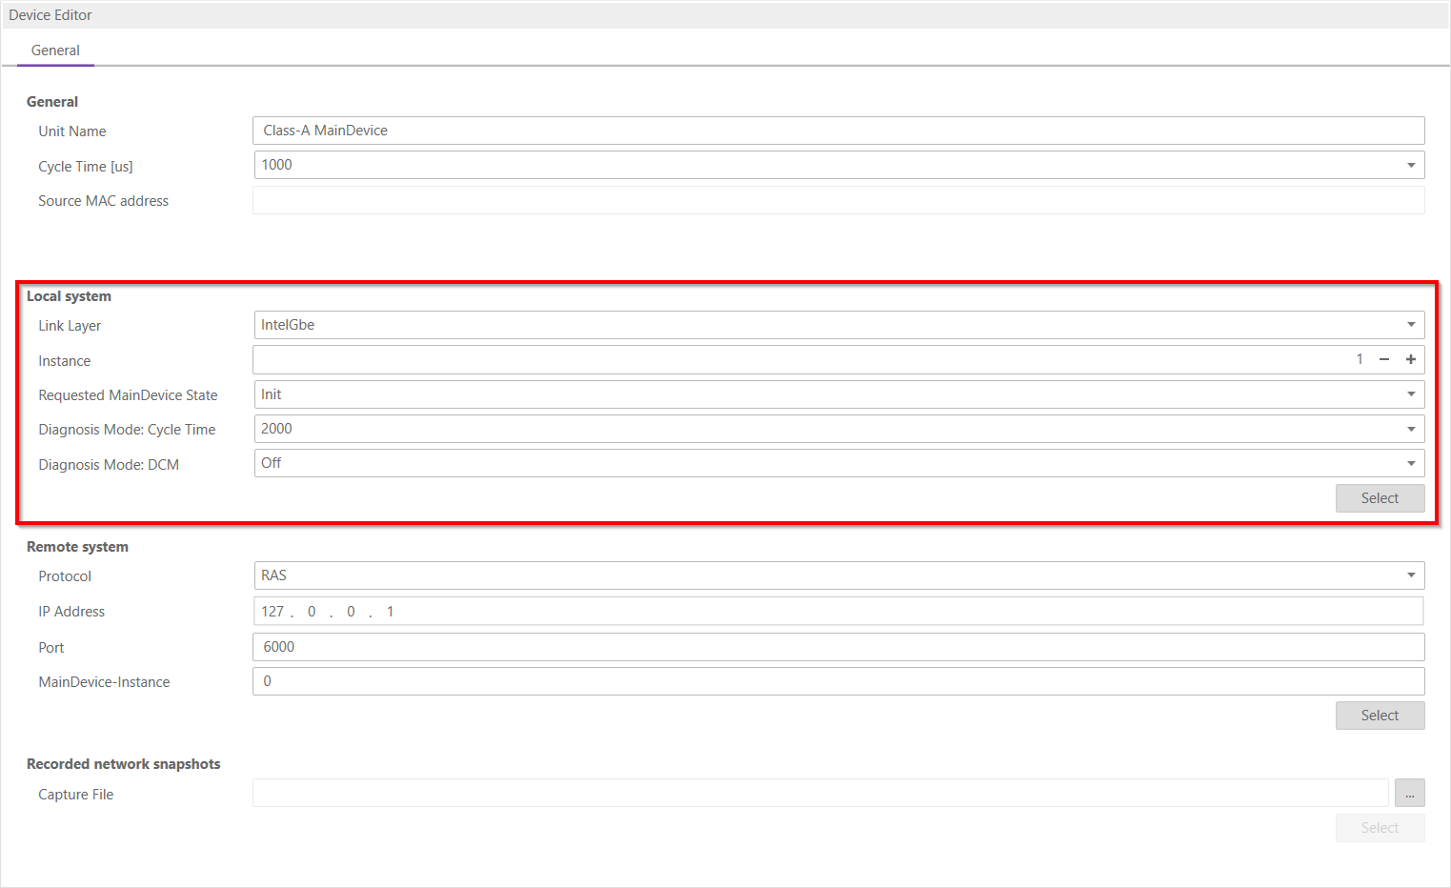Decrease Instance value with minus button
Viewport: 1451px width, 888px height.
(1383, 360)
